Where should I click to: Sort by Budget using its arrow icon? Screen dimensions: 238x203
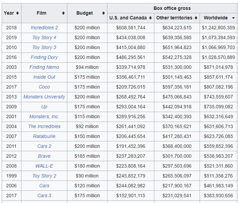click(x=103, y=13)
